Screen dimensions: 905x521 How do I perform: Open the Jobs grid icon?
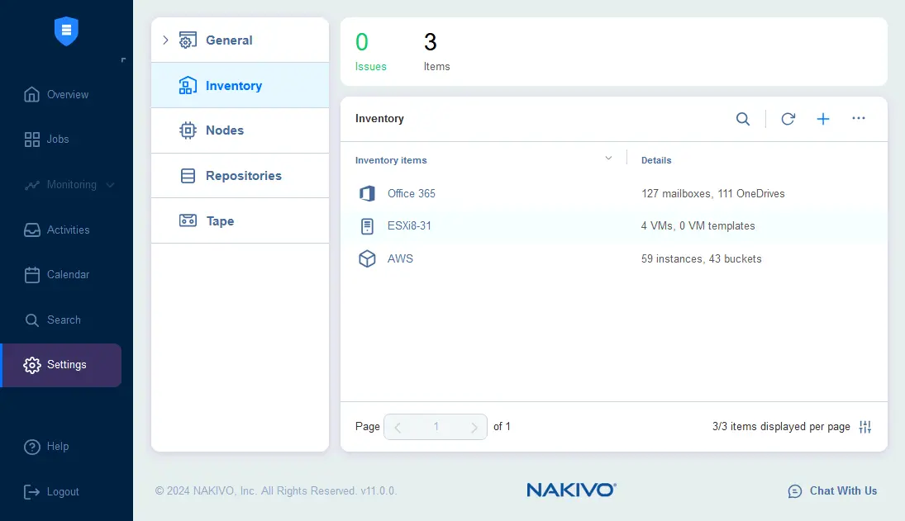31,140
